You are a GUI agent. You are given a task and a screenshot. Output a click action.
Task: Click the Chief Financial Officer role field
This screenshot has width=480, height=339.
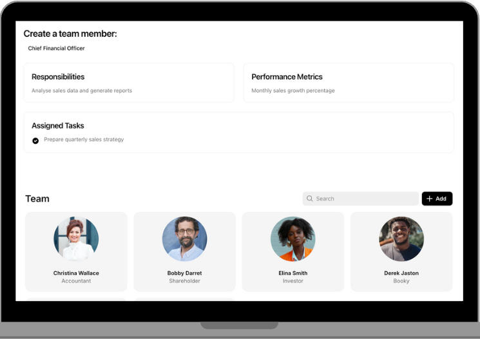(x=56, y=48)
